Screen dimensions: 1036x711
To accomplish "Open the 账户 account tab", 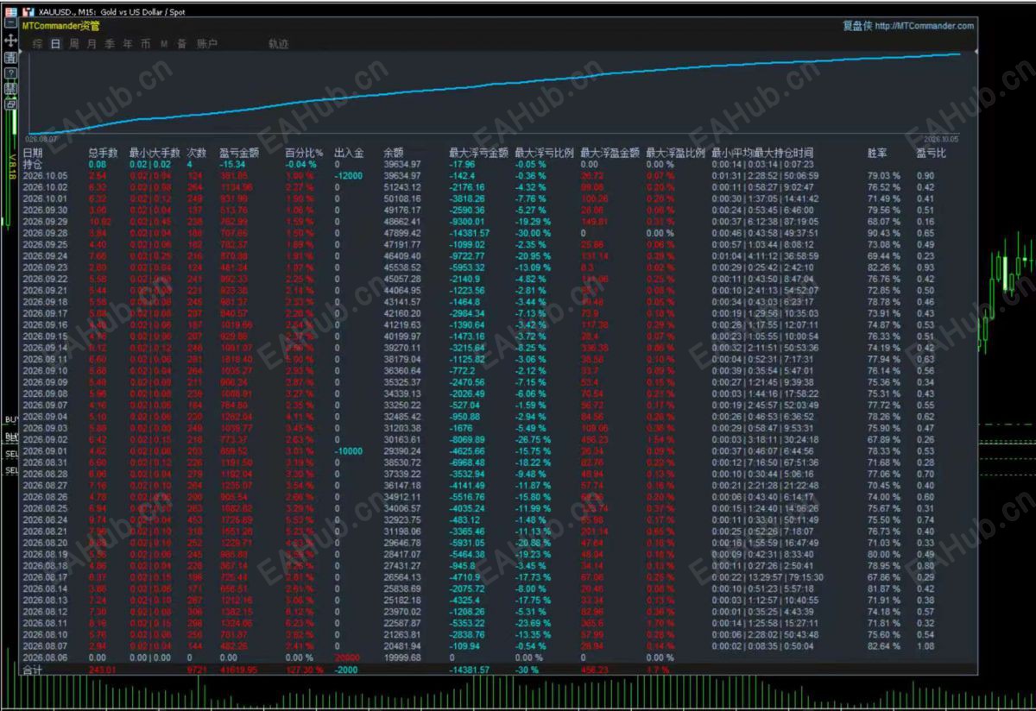I will click(x=207, y=44).
